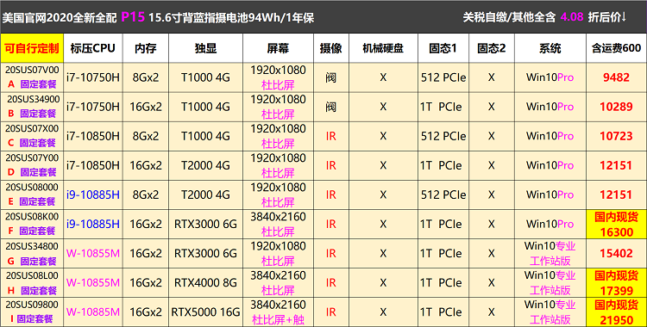Image resolution: width=647 pixels, height=327 pixels.
Task: Click the 杜比屏+触 screen label
Action: 278,319
